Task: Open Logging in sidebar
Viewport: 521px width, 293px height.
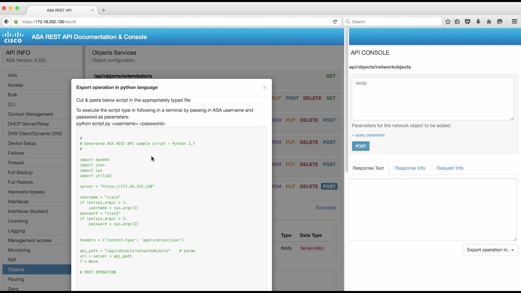Action: (37, 231)
